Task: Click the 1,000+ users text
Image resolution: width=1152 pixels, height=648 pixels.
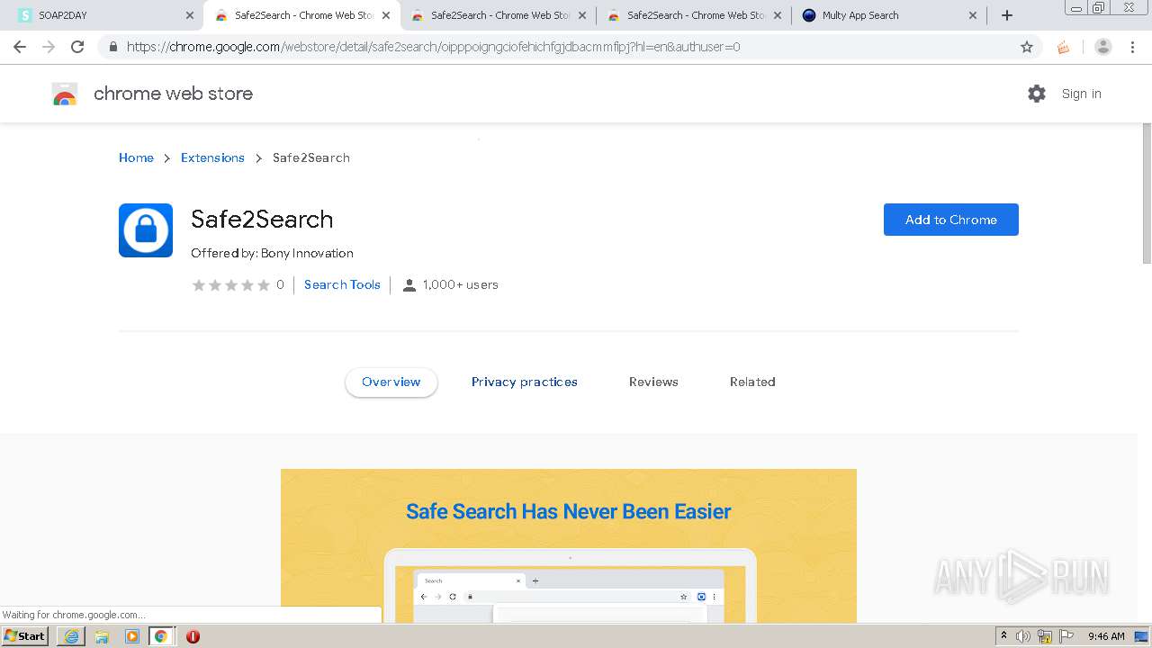Action: point(460,284)
